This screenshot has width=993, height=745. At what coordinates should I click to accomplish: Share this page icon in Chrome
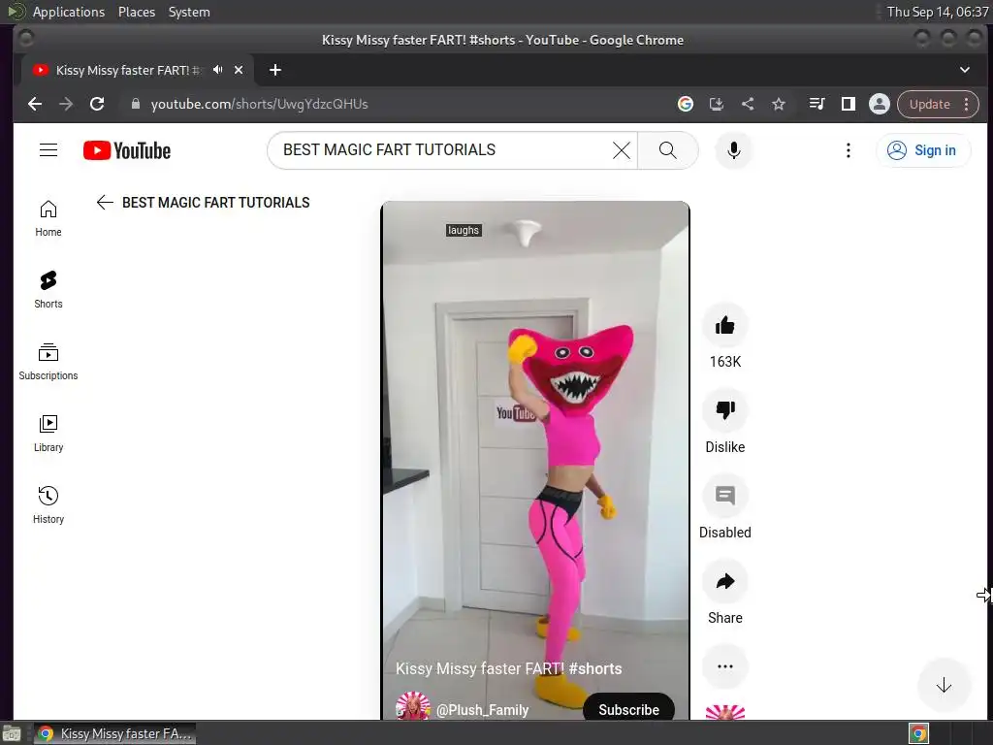pyautogui.click(x=748, y=104)
